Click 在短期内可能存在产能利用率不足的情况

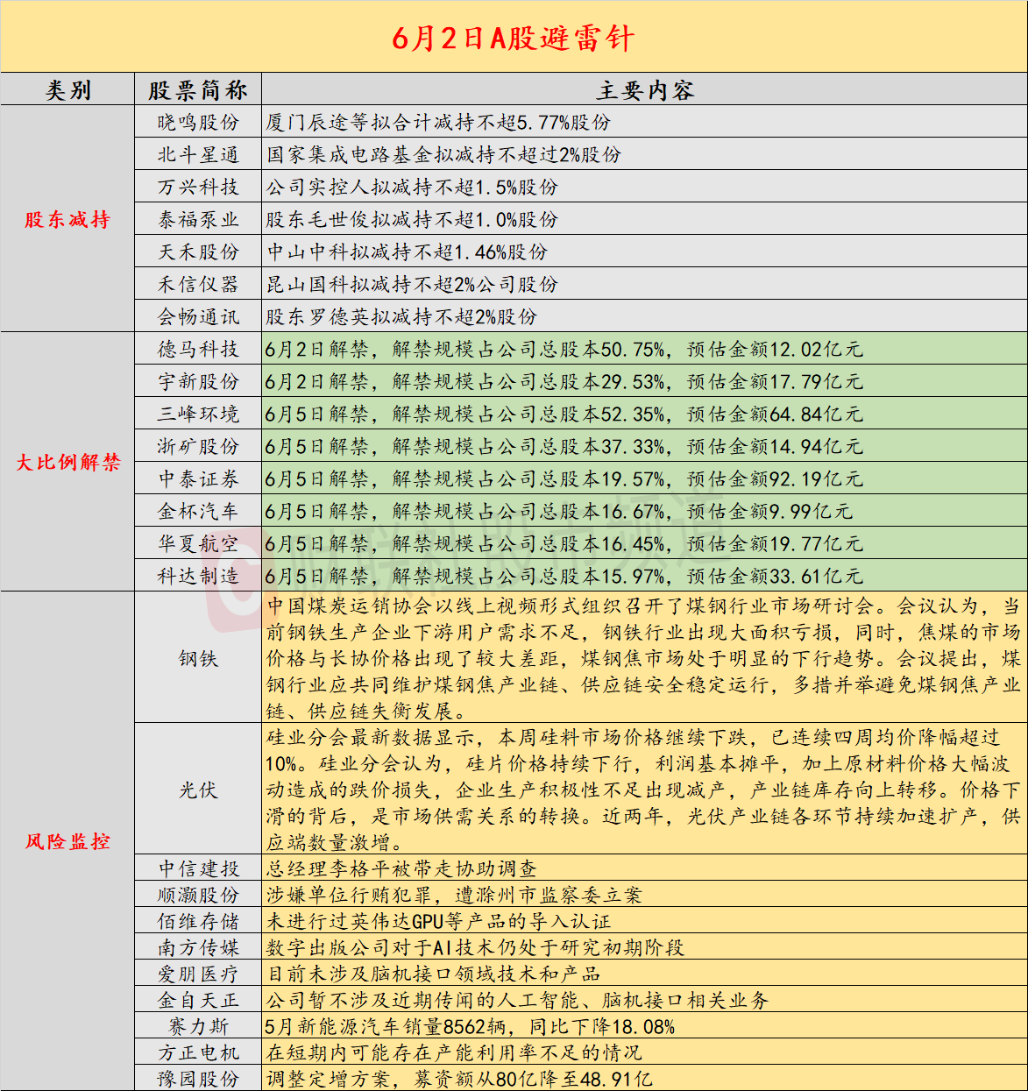click(x=454, y=1052)
